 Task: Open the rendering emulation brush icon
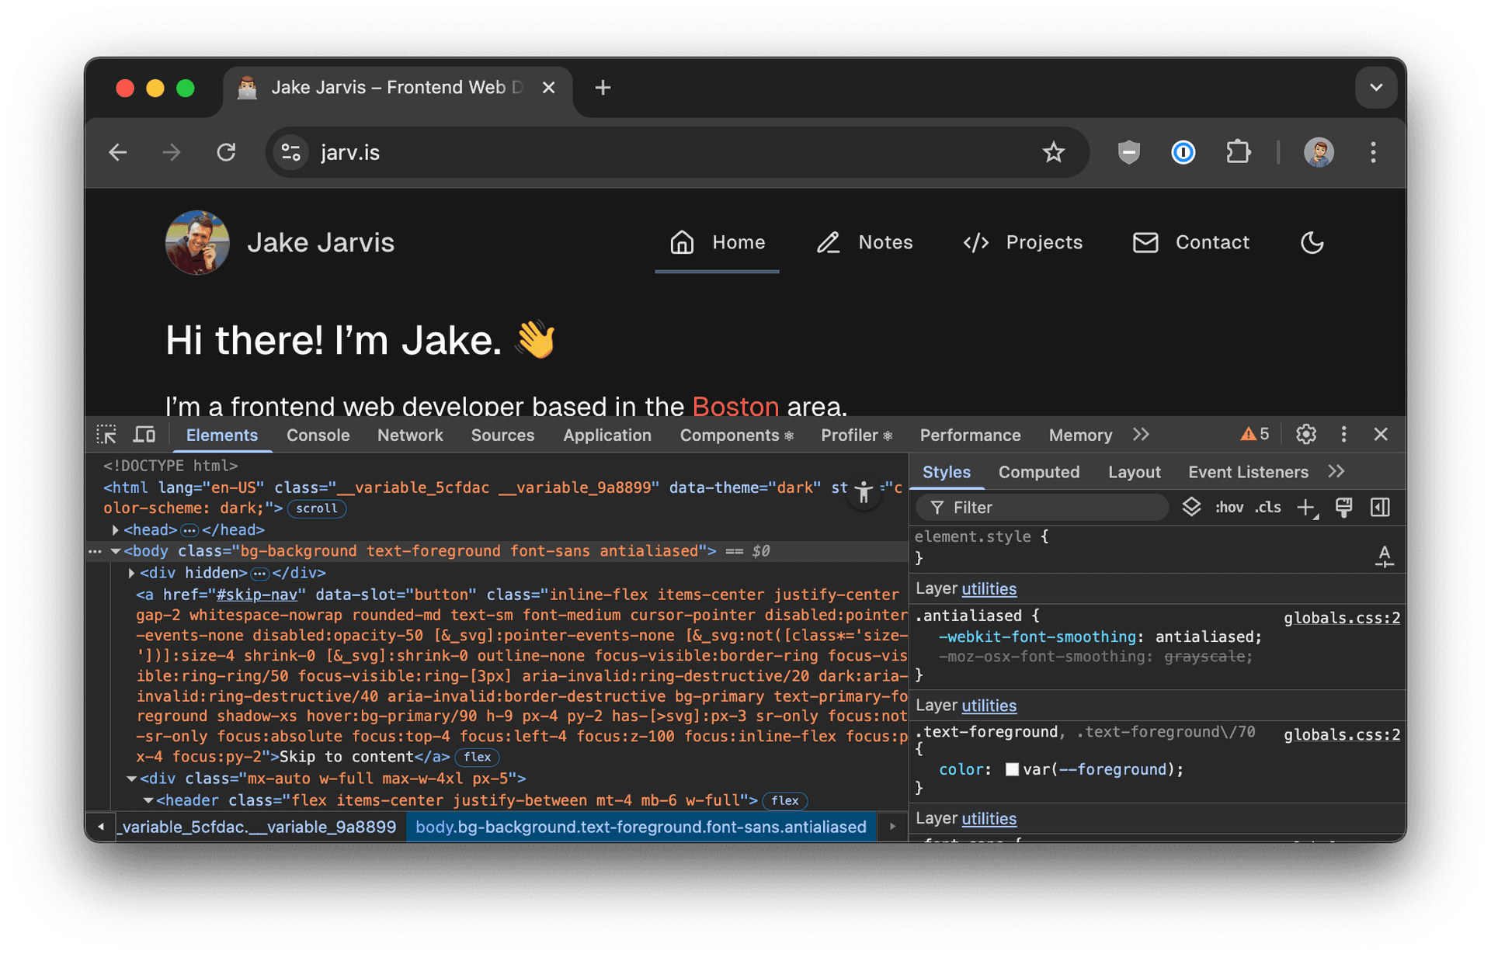click(x=1343, y=507)
